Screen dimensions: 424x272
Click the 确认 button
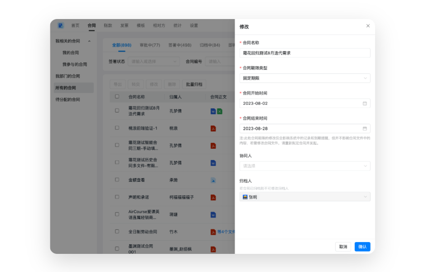[362, 247]
